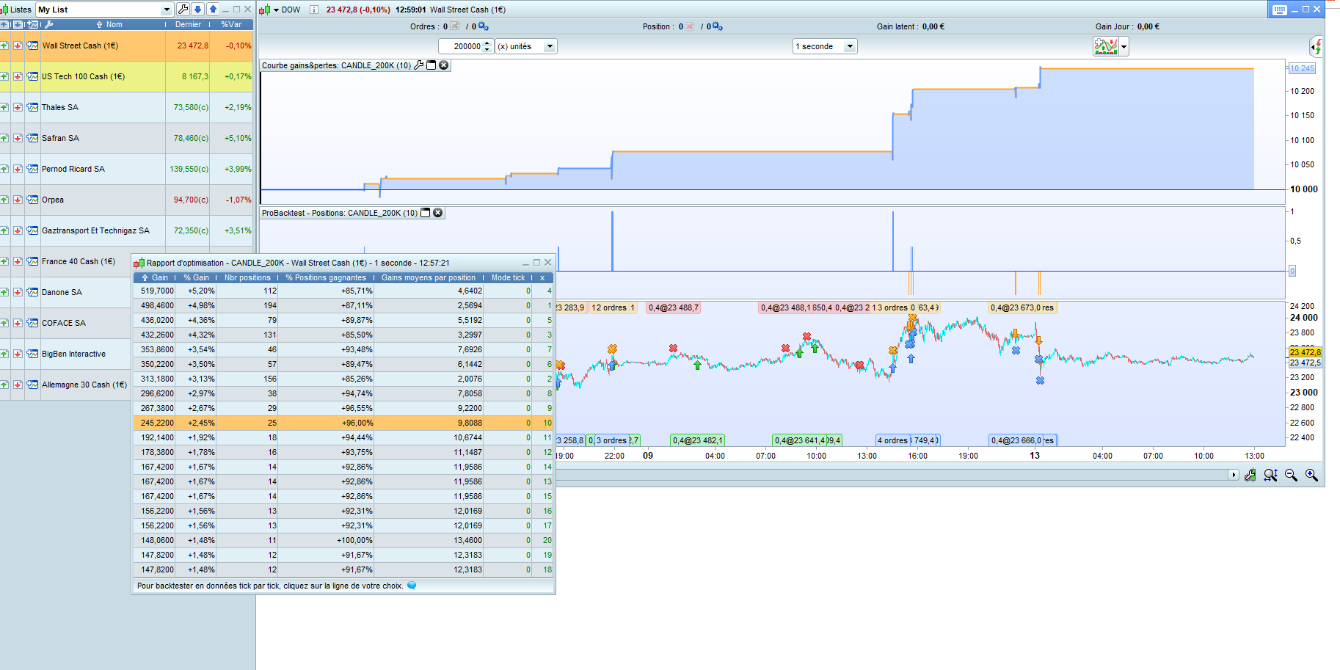Click the auto-fit zoom magnifier with arrows
1340x670 pixels.
(1270, 476)
